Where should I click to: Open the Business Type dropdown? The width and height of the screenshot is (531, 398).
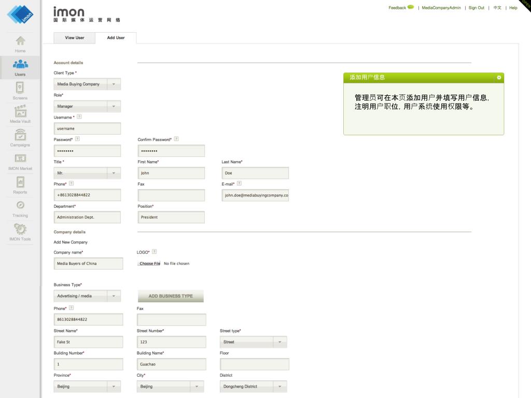[87, 296]
